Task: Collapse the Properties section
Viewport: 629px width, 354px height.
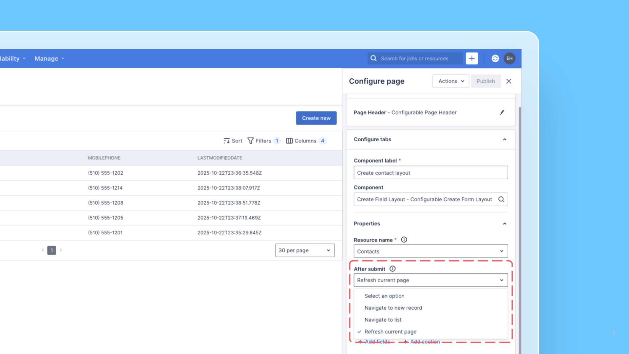Action: click(505, 224)
